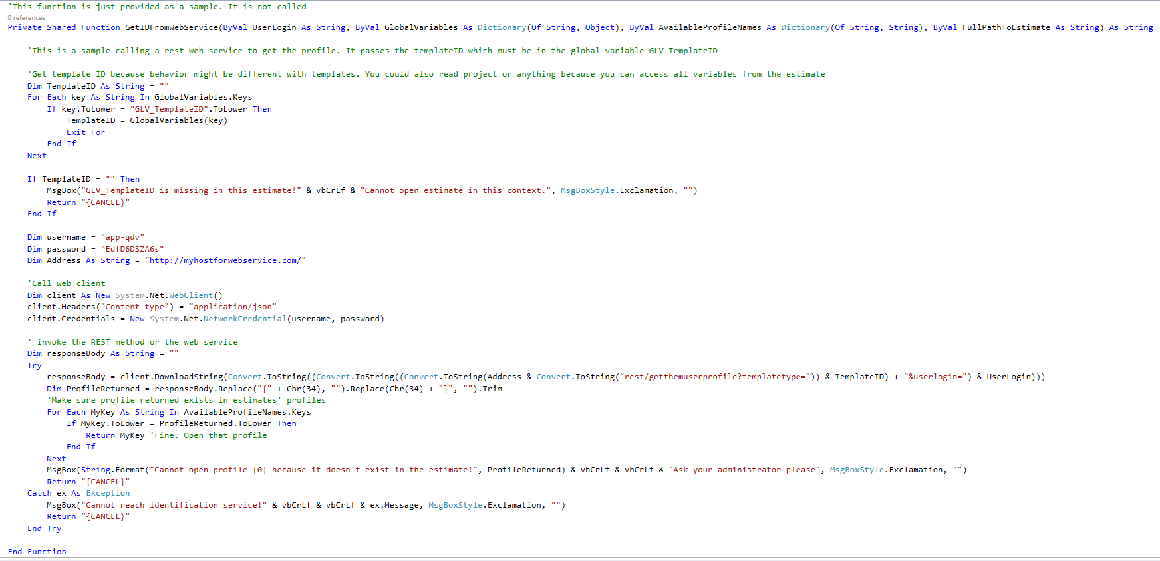Click the 'Exit For' statement

coord(86,132)
